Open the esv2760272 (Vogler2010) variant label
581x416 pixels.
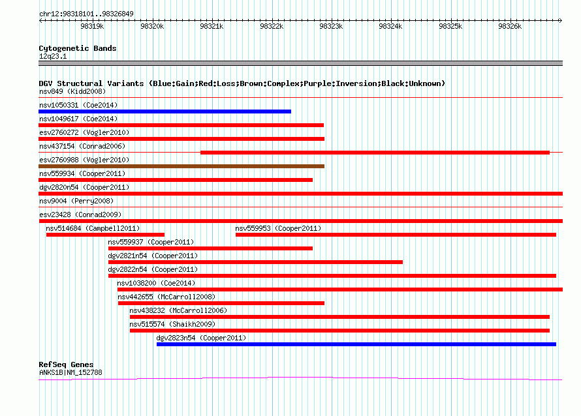84,132
